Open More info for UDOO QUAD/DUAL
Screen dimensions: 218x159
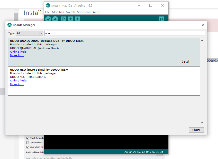pyautogui.click(x=17, y=55)
